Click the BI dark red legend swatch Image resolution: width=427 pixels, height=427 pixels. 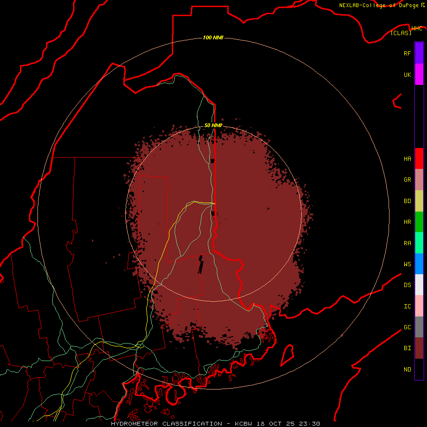419,348
